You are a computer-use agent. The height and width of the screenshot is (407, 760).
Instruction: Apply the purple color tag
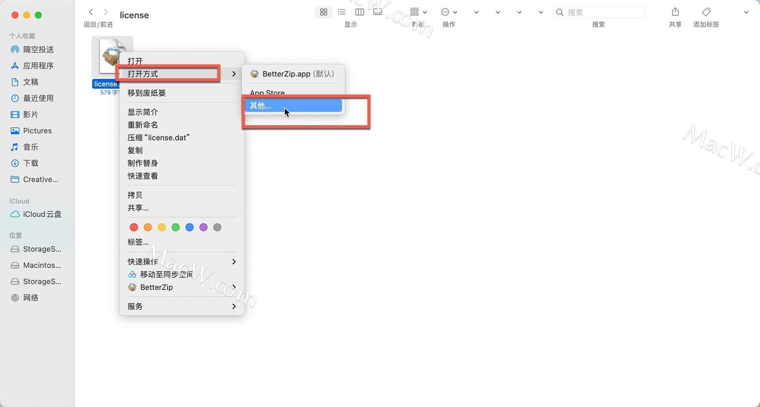(x=203, y=227)
